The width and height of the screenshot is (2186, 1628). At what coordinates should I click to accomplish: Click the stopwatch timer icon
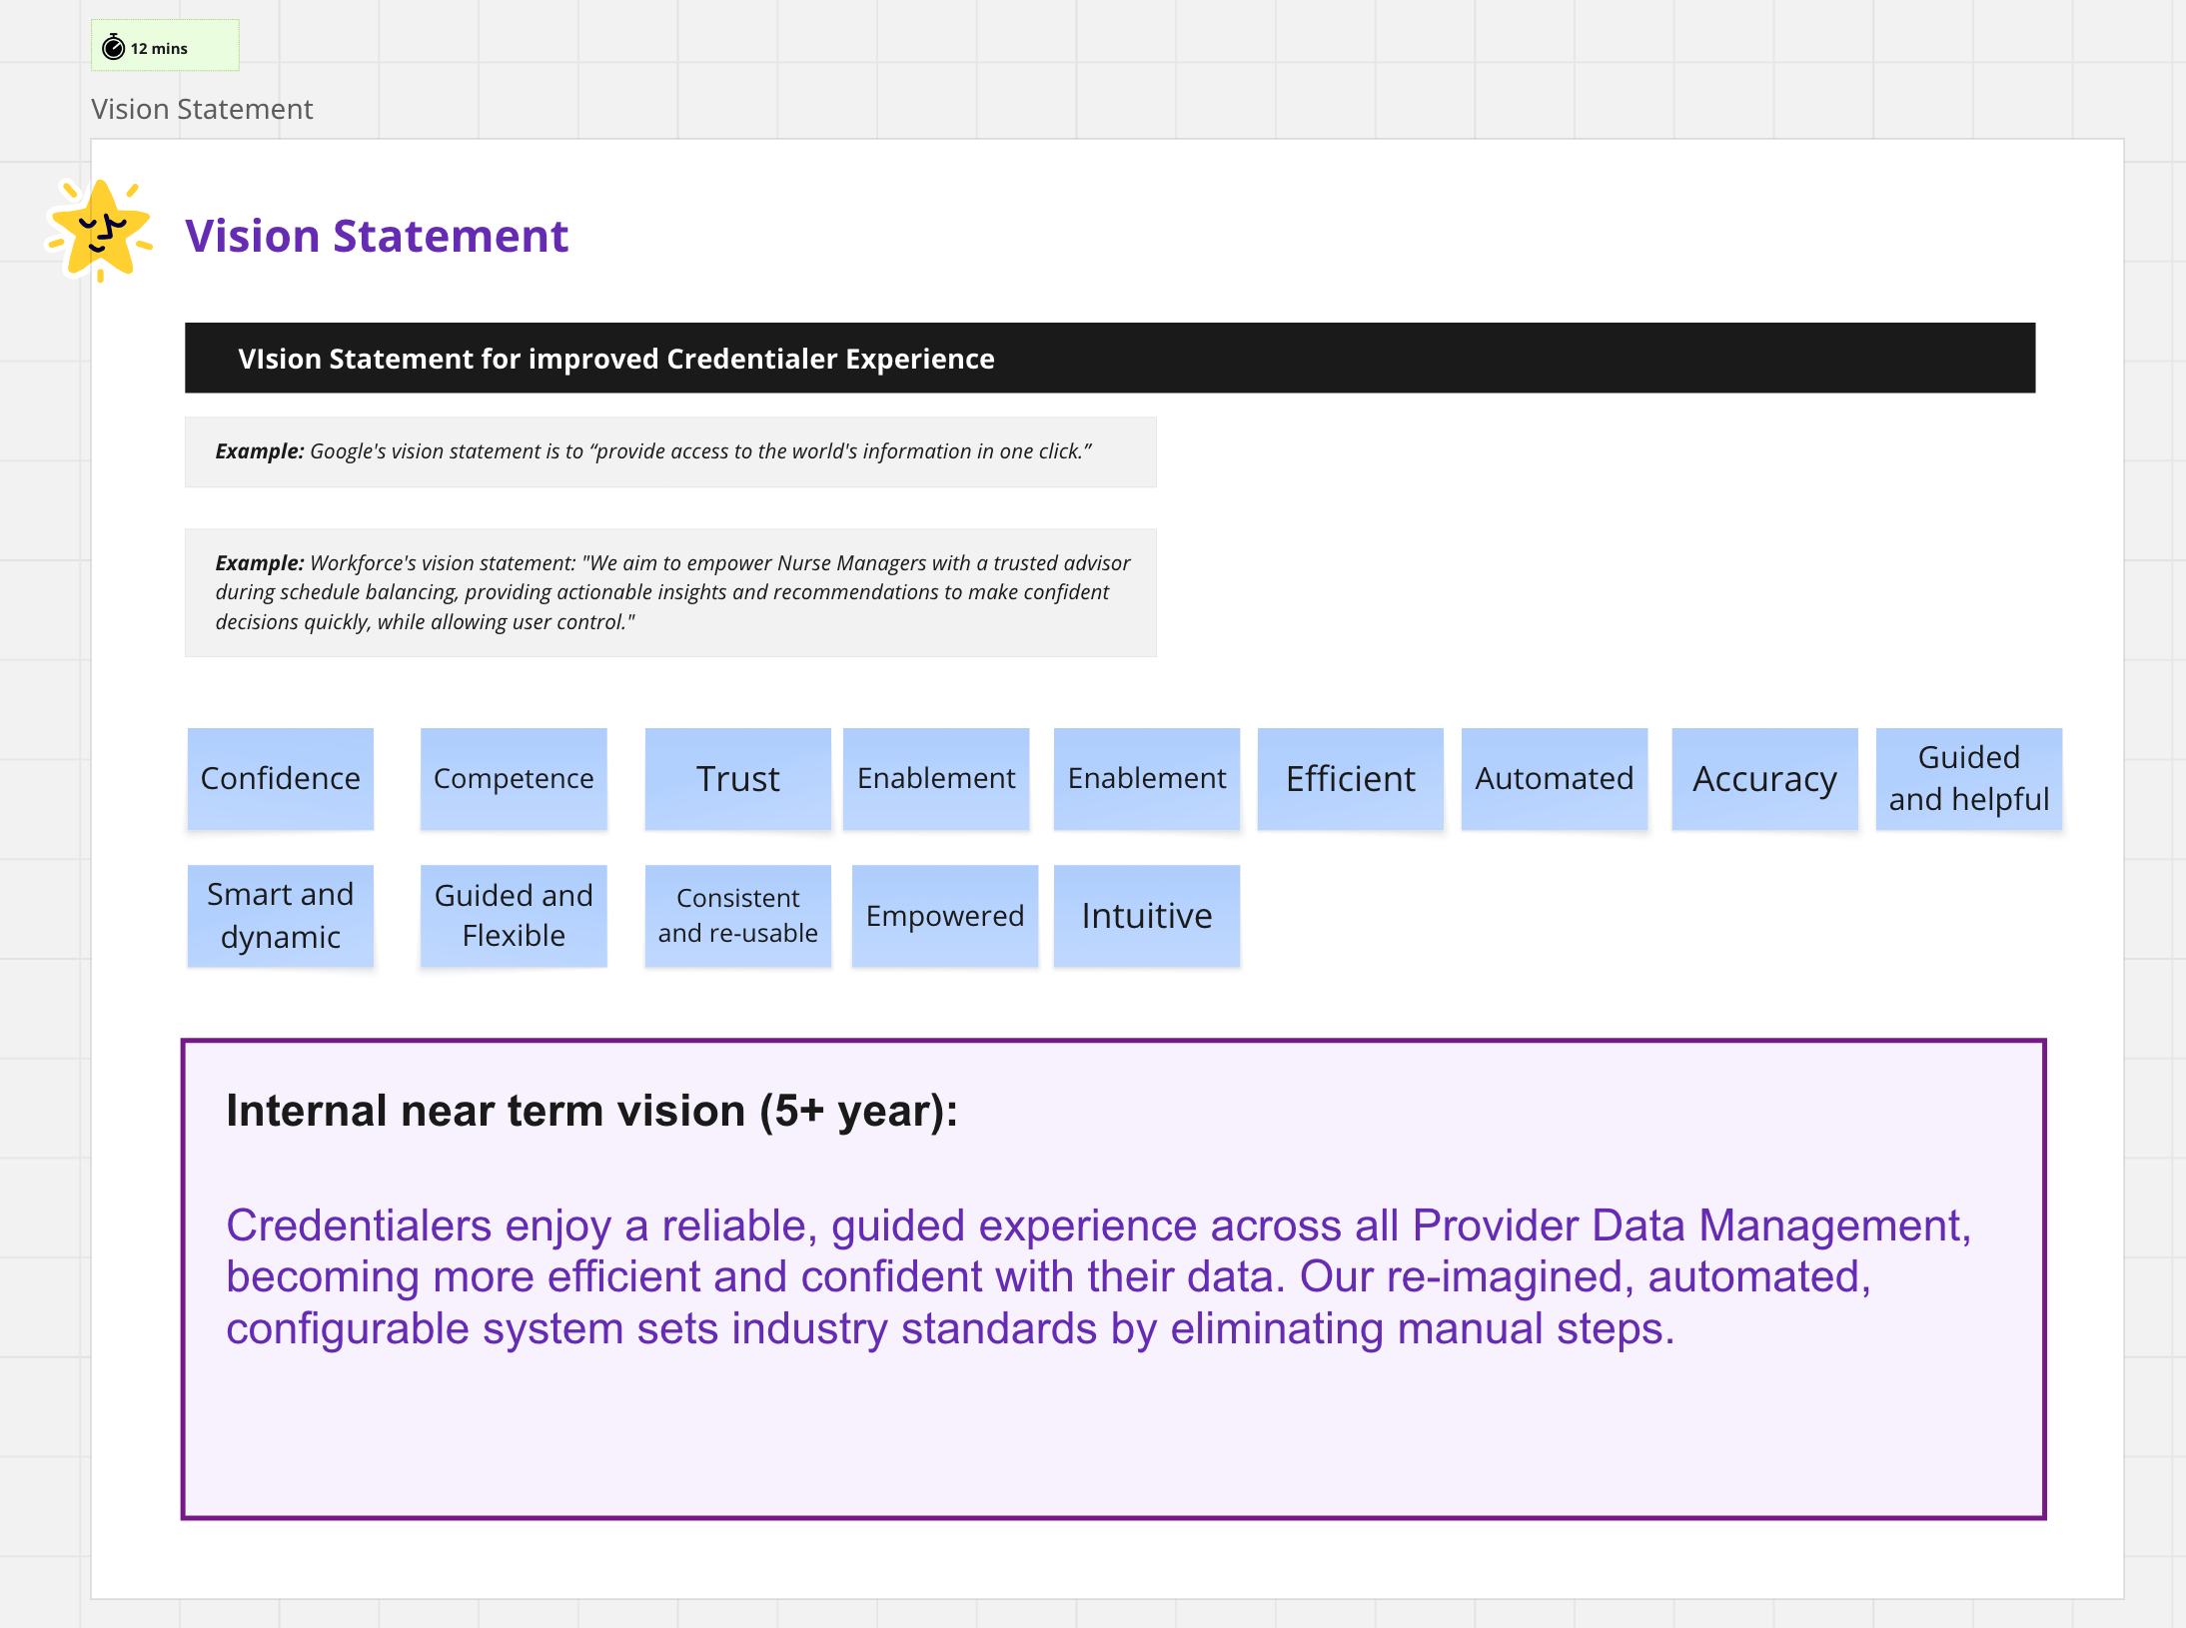tap(114, 47)
